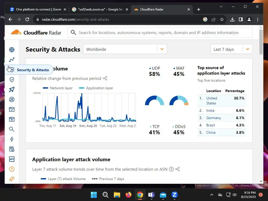268x201 pixels.
Task: Launch Firefox from taskbar
Action: tap(128, 195)
